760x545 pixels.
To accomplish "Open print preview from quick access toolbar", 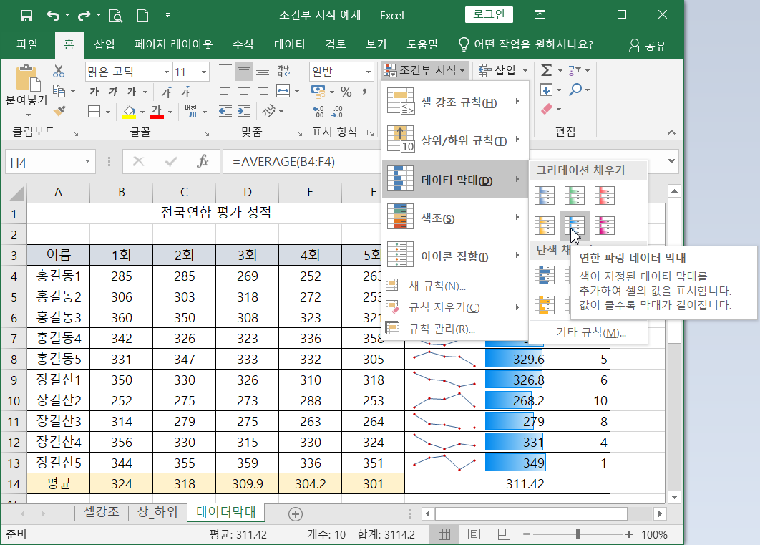I will coord(116,16).
